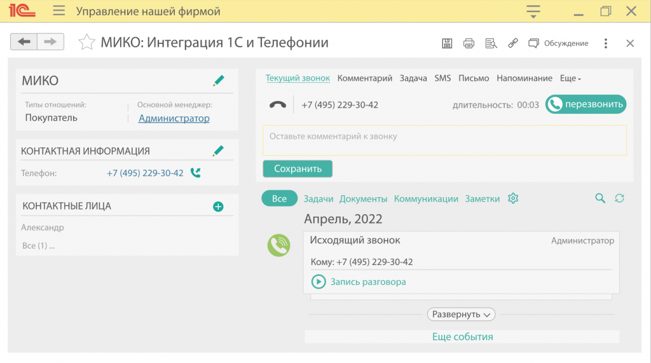Viewport: 651px width, 363px height.
Task: Click the перезвонить callback button
Action: [x=586, y=104]
